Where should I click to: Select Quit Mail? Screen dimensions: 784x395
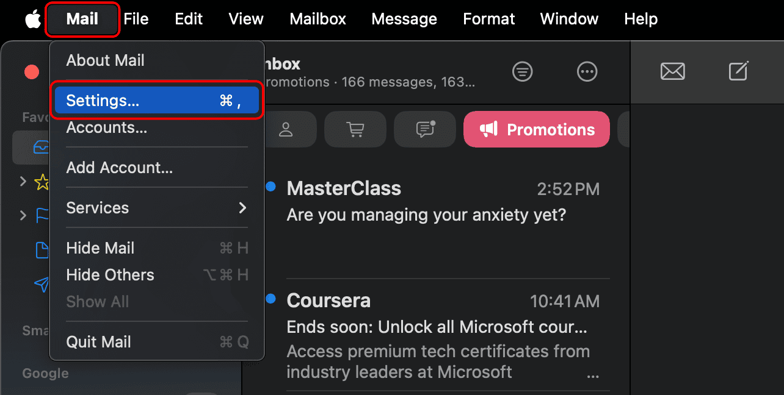[x=99, y=342]
